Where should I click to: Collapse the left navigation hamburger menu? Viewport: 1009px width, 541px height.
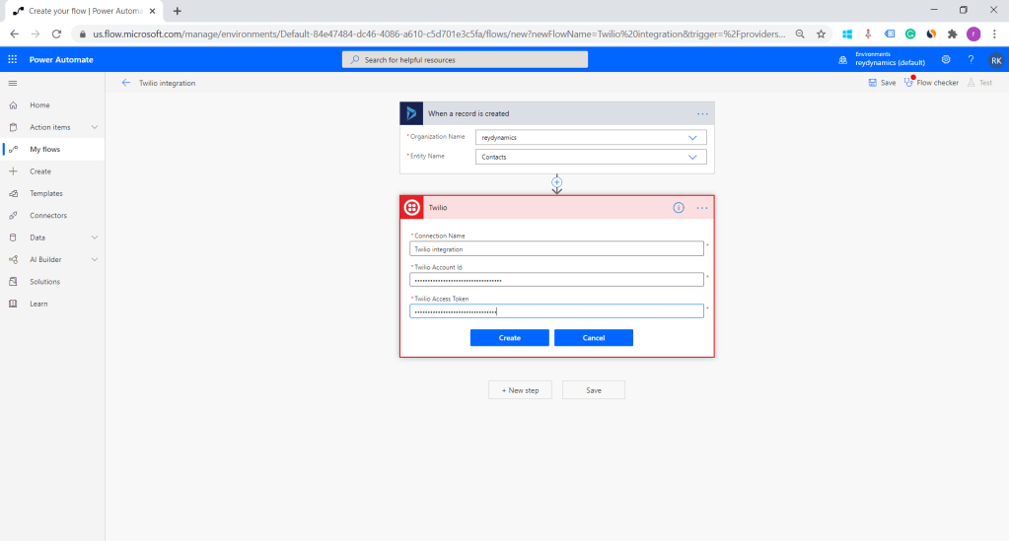point(13,83)
